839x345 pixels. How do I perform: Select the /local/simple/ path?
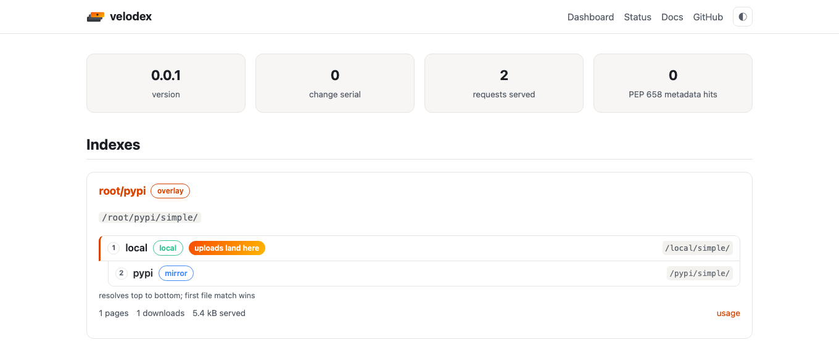click(698, 248)
